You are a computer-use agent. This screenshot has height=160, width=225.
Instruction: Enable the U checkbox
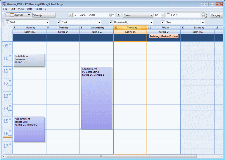(x=203, y=14)
